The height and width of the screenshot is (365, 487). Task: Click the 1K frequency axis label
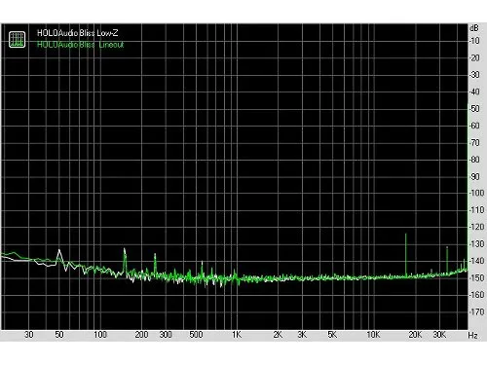(237, 335)
